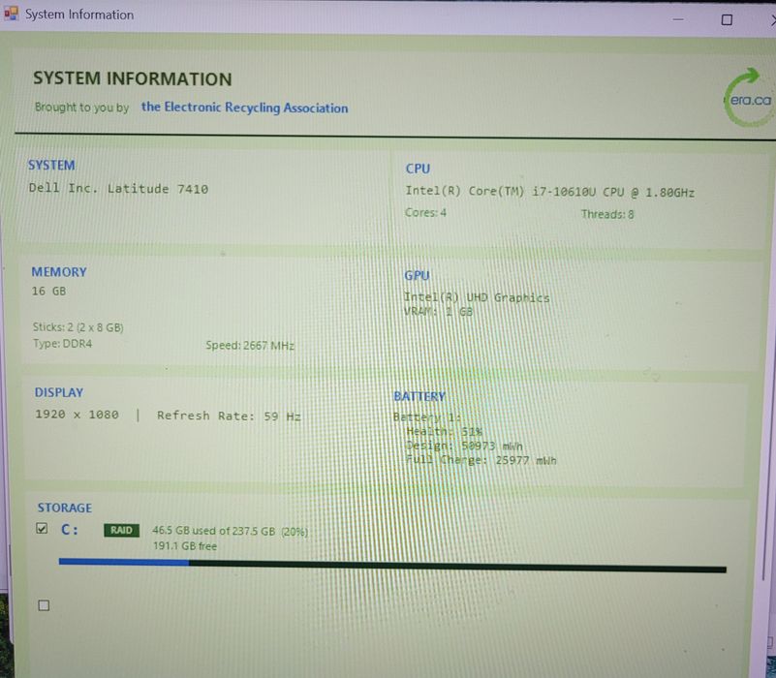Click the 'C:' drive letter label
Viewport: 776px width, 678px height.
click(70, 530)
